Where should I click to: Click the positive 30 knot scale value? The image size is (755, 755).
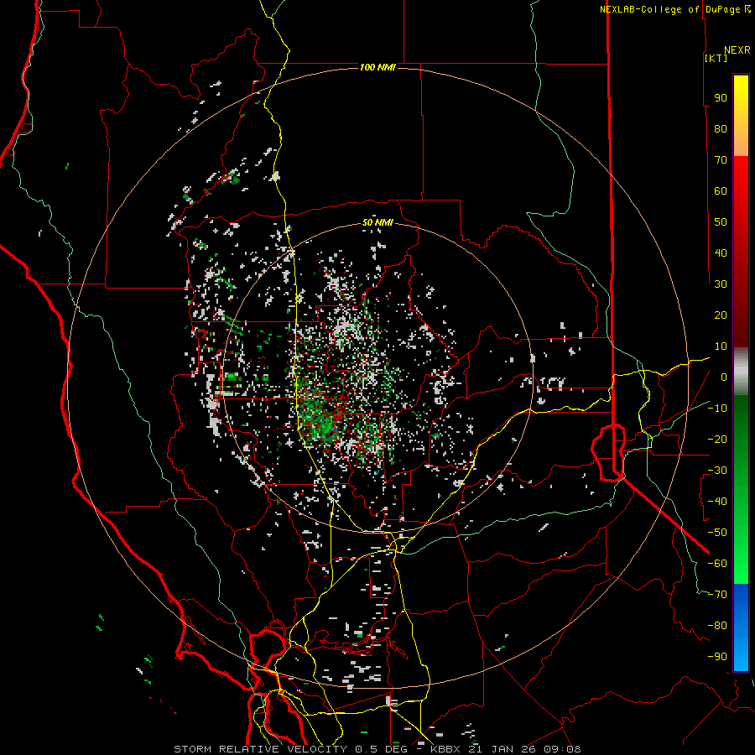point(721,284)
